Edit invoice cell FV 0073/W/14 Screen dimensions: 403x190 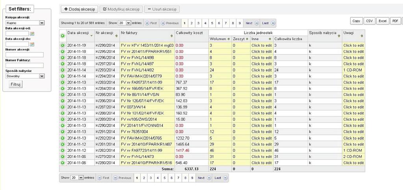tap(147, 107)
